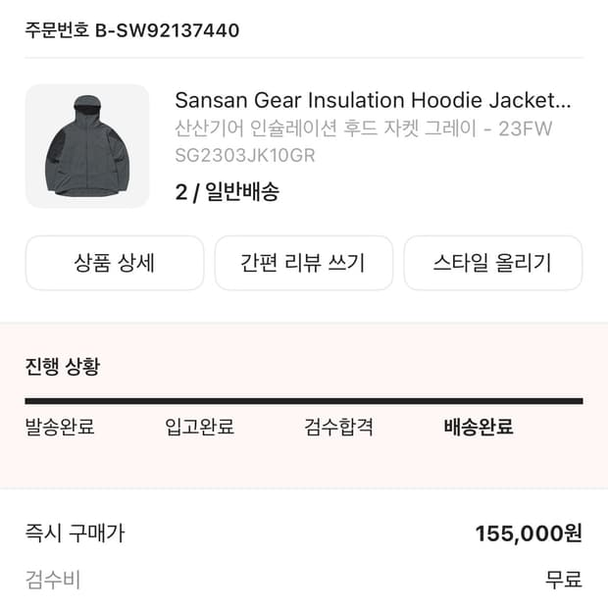Screen dimensions: 608x608
Task: Select the model code SG2303JK10GR
Action: coord(245,156)
